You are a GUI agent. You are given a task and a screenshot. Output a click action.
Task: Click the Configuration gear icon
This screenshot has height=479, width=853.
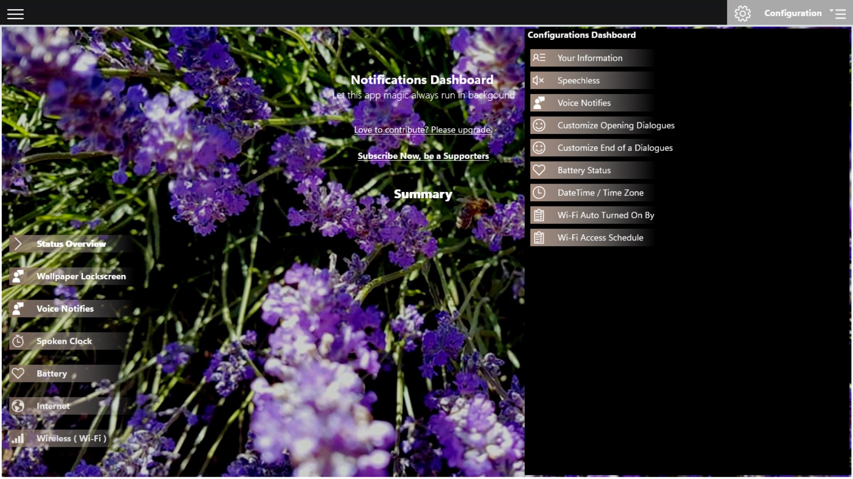click(742, 13)
